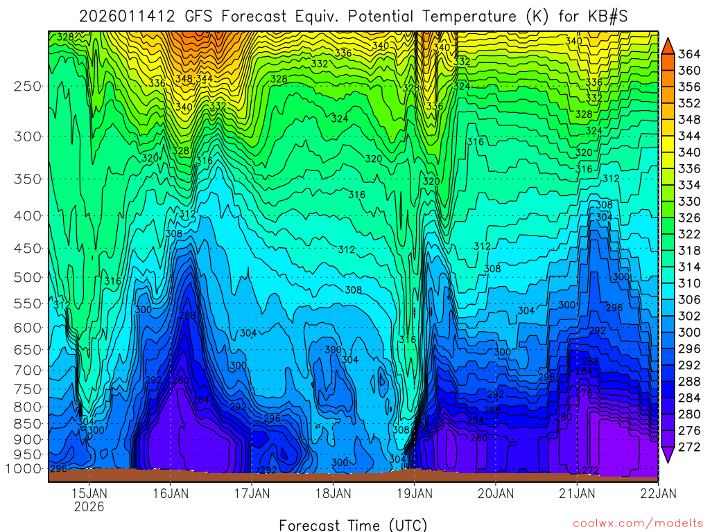This screenshot has height=532, width=710.
Task: Click the 276 contour label near 21JAN
Action: [x=584, y=393]
